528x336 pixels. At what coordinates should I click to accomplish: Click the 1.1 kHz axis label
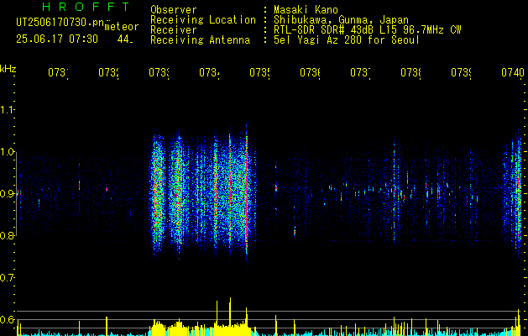pyautogui.click(x=7, y=110)
